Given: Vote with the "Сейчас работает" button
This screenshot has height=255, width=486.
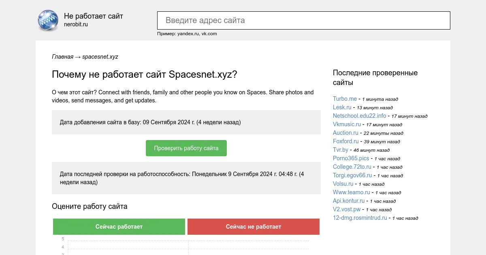Looking at the screenshot, I should click(x=119, y=226).
